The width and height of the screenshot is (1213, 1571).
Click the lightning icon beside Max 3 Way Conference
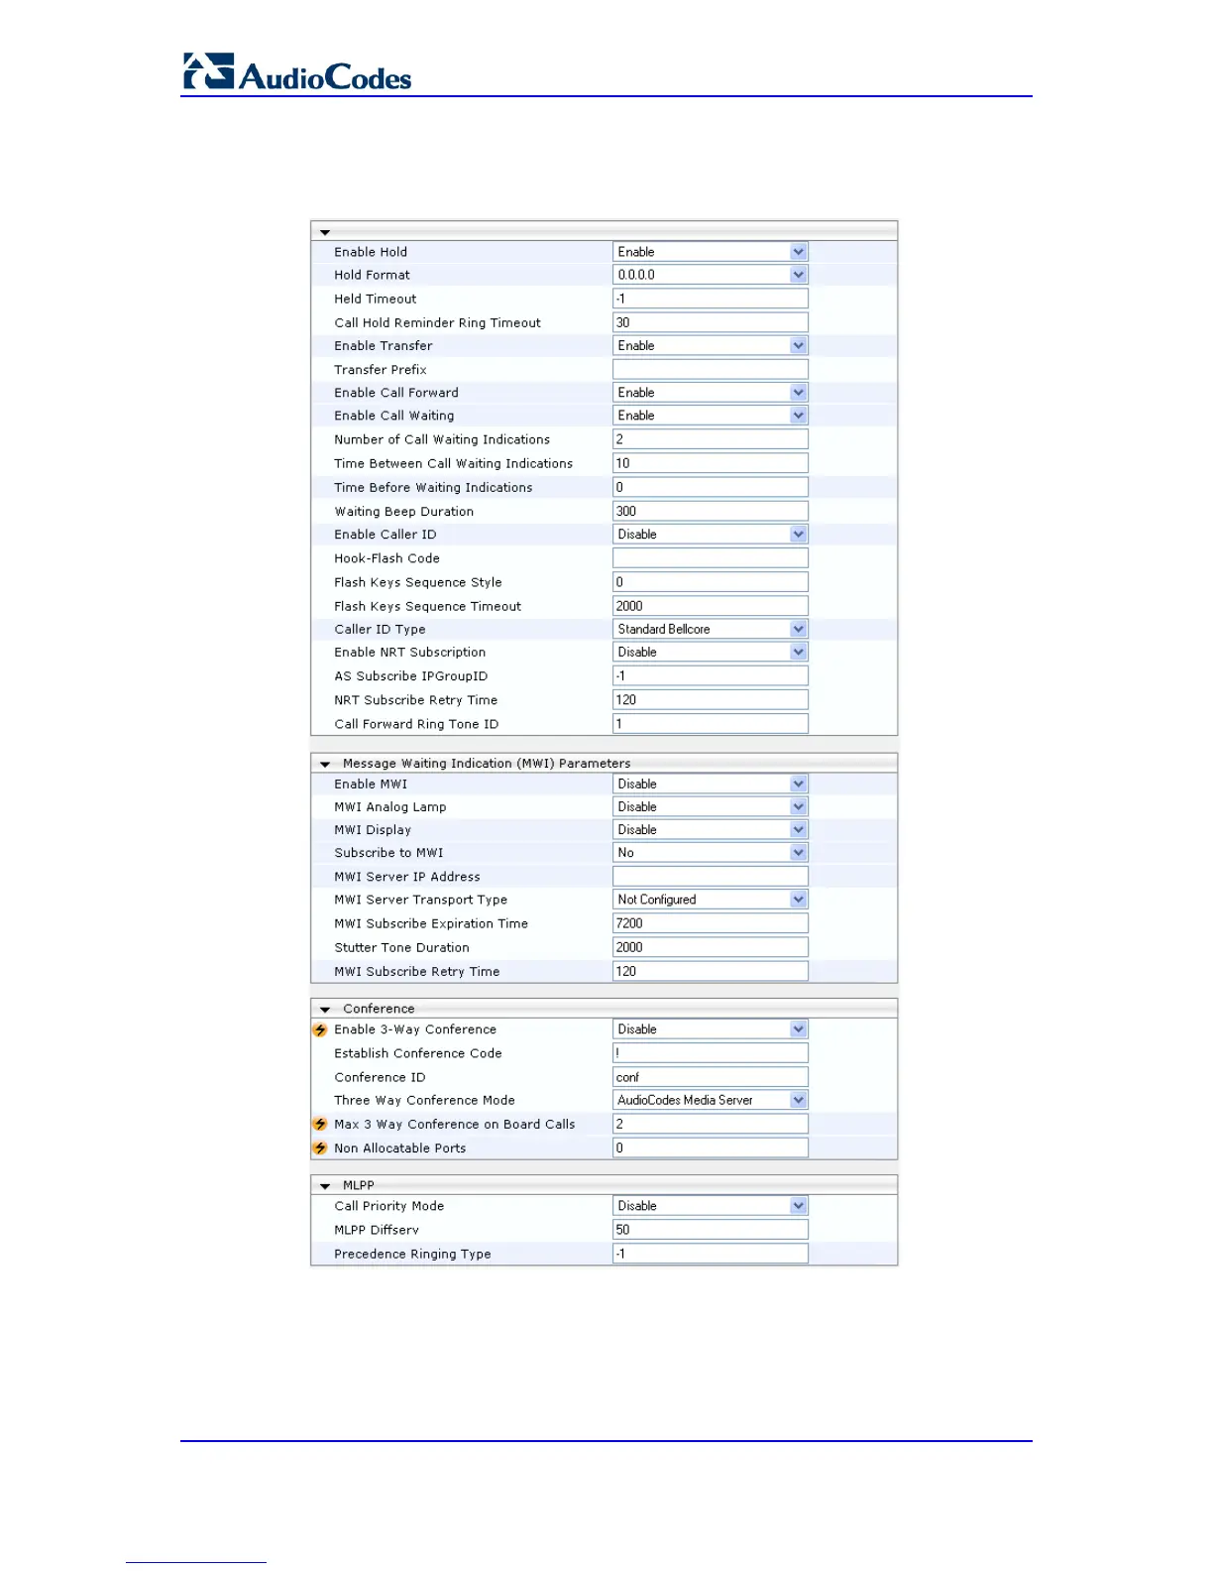coord(320,1124)
